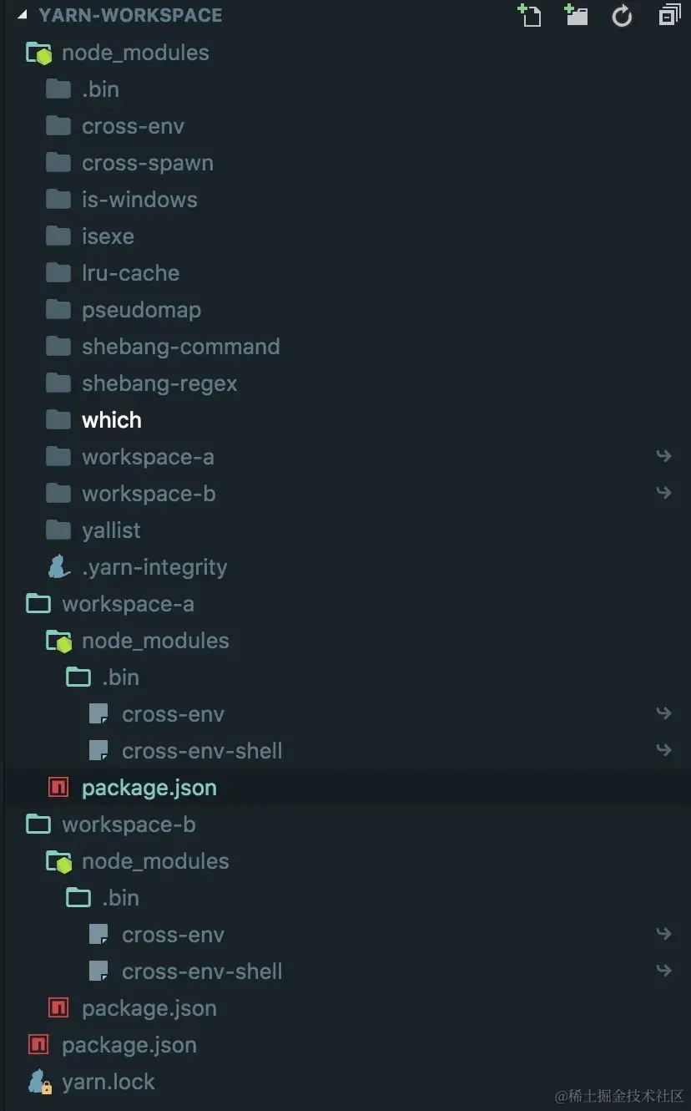Click the New File icon
Image resolution: width=691 pixels, height=1111 pixels.
tap(529, 15)
